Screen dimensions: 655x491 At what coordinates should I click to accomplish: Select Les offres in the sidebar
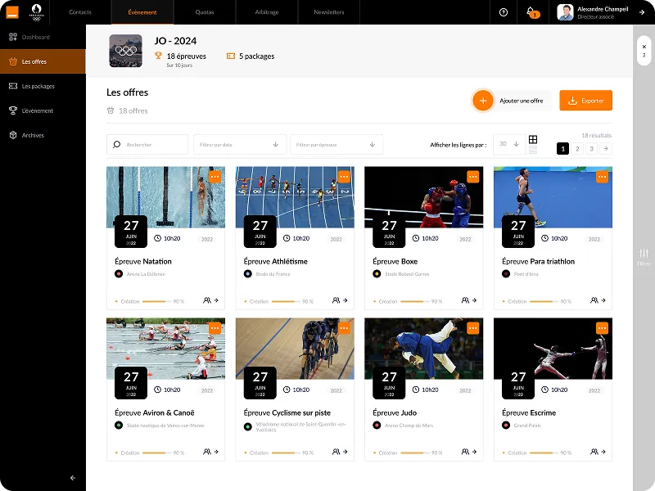coord(43,61)
